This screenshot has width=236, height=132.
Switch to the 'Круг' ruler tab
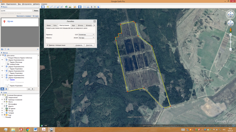point(73,26)
